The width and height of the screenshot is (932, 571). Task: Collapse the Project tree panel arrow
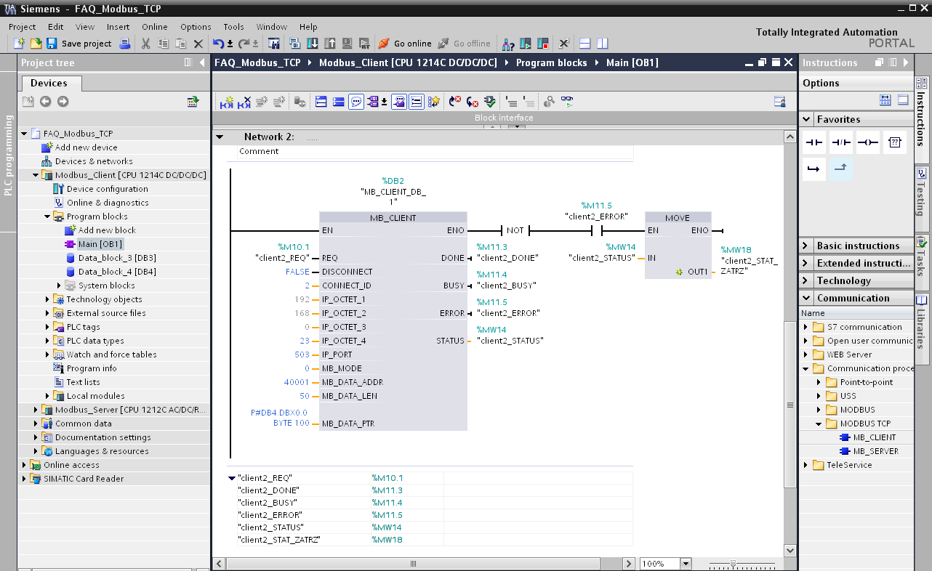tap(202, 63)
